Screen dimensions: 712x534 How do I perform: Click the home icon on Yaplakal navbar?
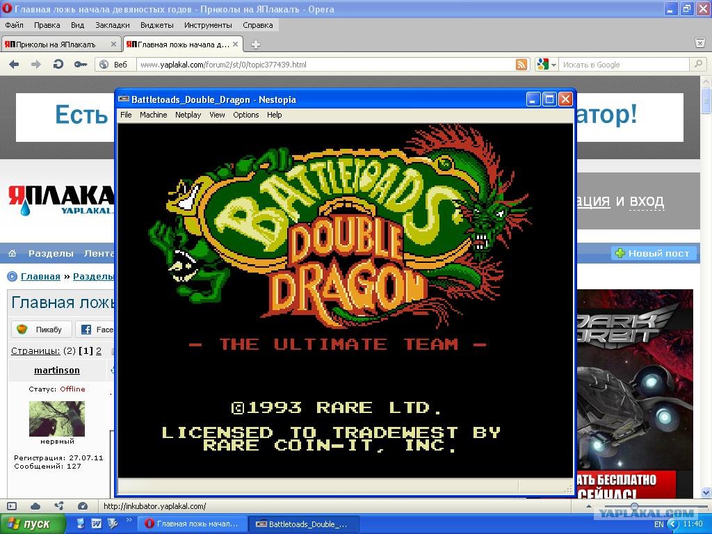pyautogui.click(x=13, y=253)
